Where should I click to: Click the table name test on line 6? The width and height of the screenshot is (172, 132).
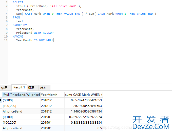pyautogui.click(x=20, y=21)
